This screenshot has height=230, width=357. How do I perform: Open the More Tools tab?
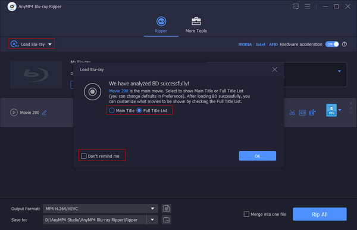(x=196, y=25)
